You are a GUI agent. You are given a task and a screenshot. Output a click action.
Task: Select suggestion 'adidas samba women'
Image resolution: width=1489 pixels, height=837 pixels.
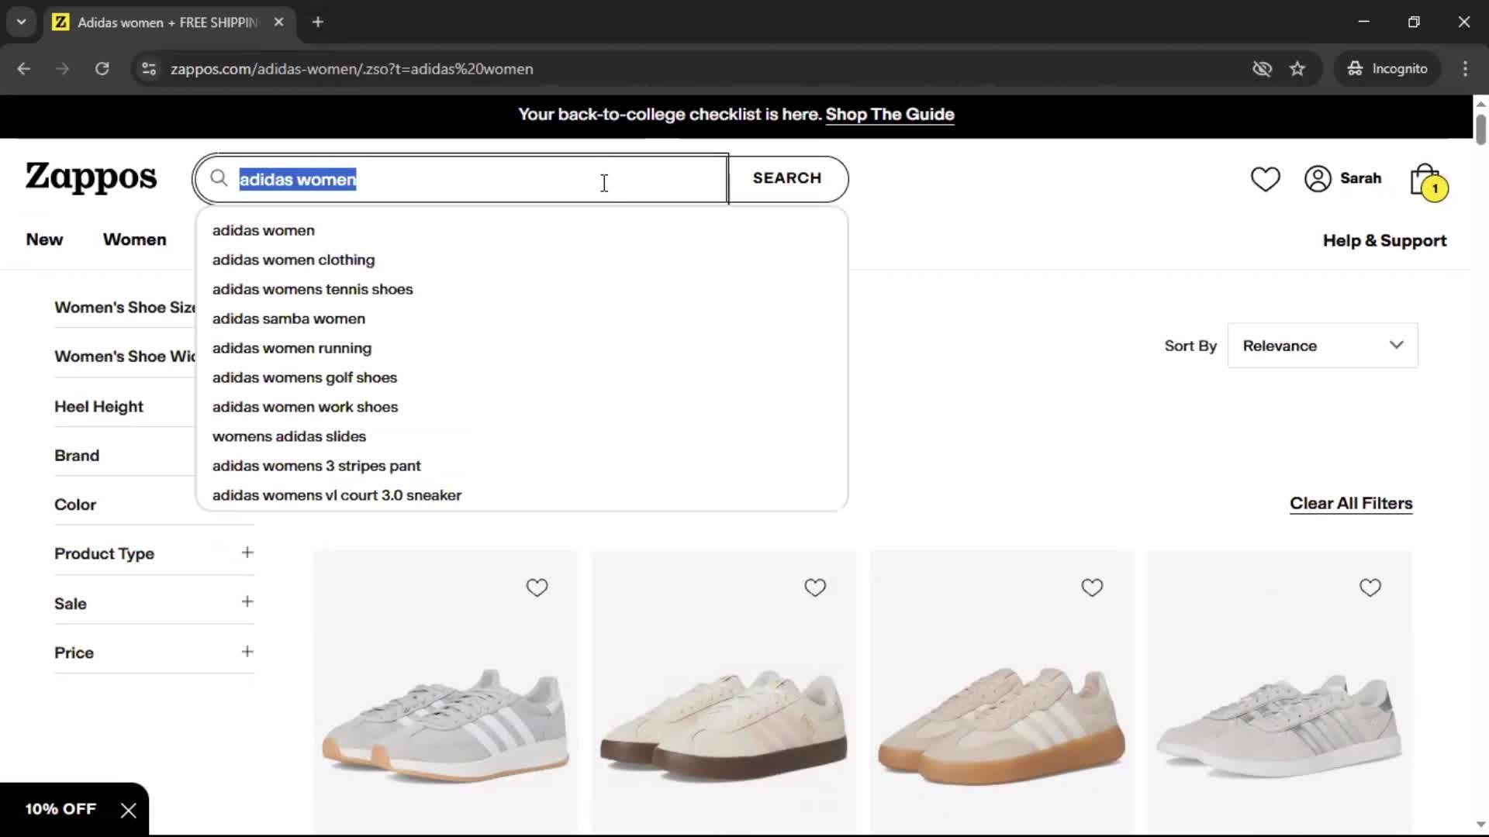pos(522,319)
